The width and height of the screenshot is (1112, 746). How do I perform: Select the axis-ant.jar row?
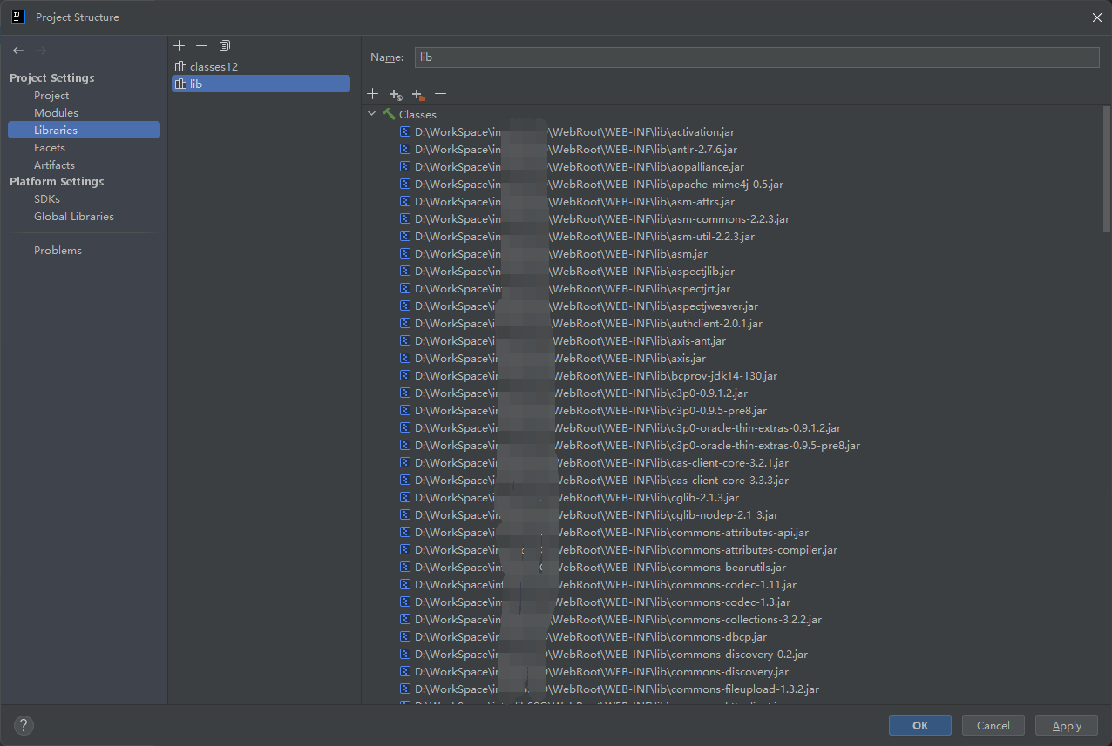(563, 340)
